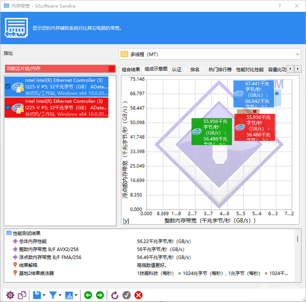Click the [y] axis toggle label
The height and width of the screenshot is (302, 306).
click(x=126, y=221)
